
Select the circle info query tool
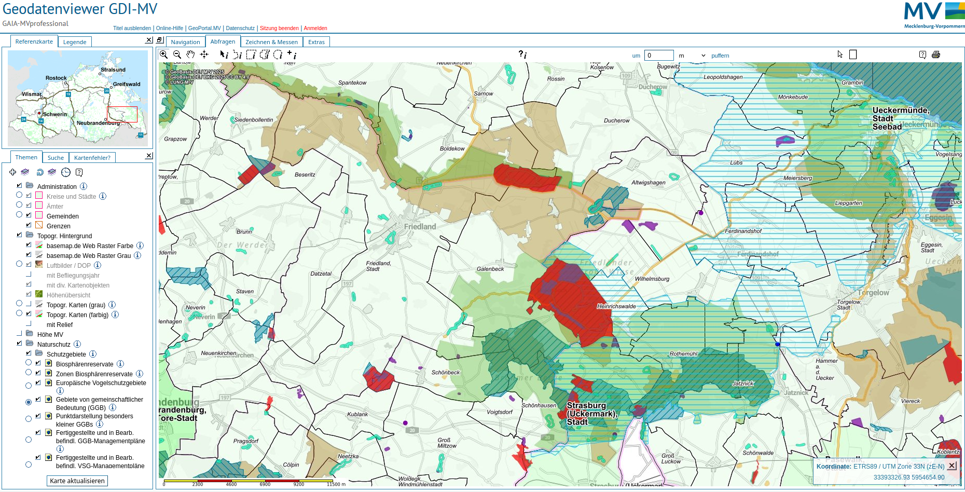click(278, 54)
